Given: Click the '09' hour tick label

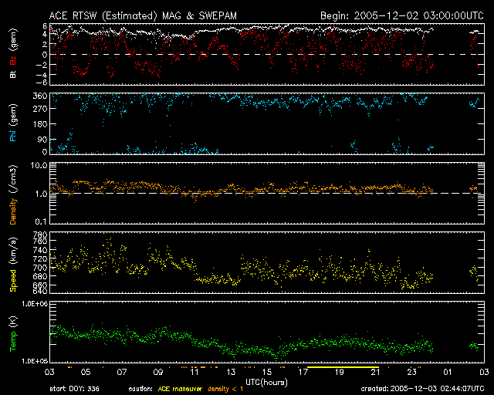Looking at the screenshot, I should (x=158, y=373).
